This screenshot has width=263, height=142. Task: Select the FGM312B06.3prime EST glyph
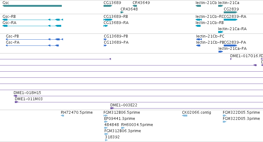pos(106,134)
